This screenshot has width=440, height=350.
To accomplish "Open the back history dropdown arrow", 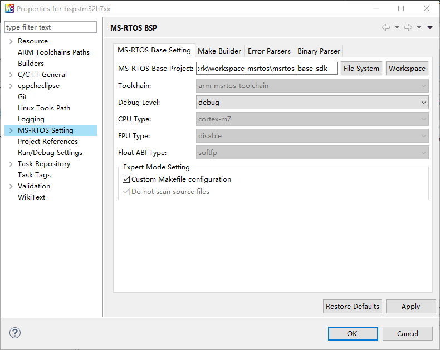I will point(397,27).
